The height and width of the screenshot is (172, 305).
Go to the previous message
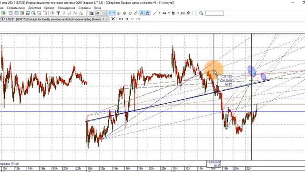[x=127, y=19]
